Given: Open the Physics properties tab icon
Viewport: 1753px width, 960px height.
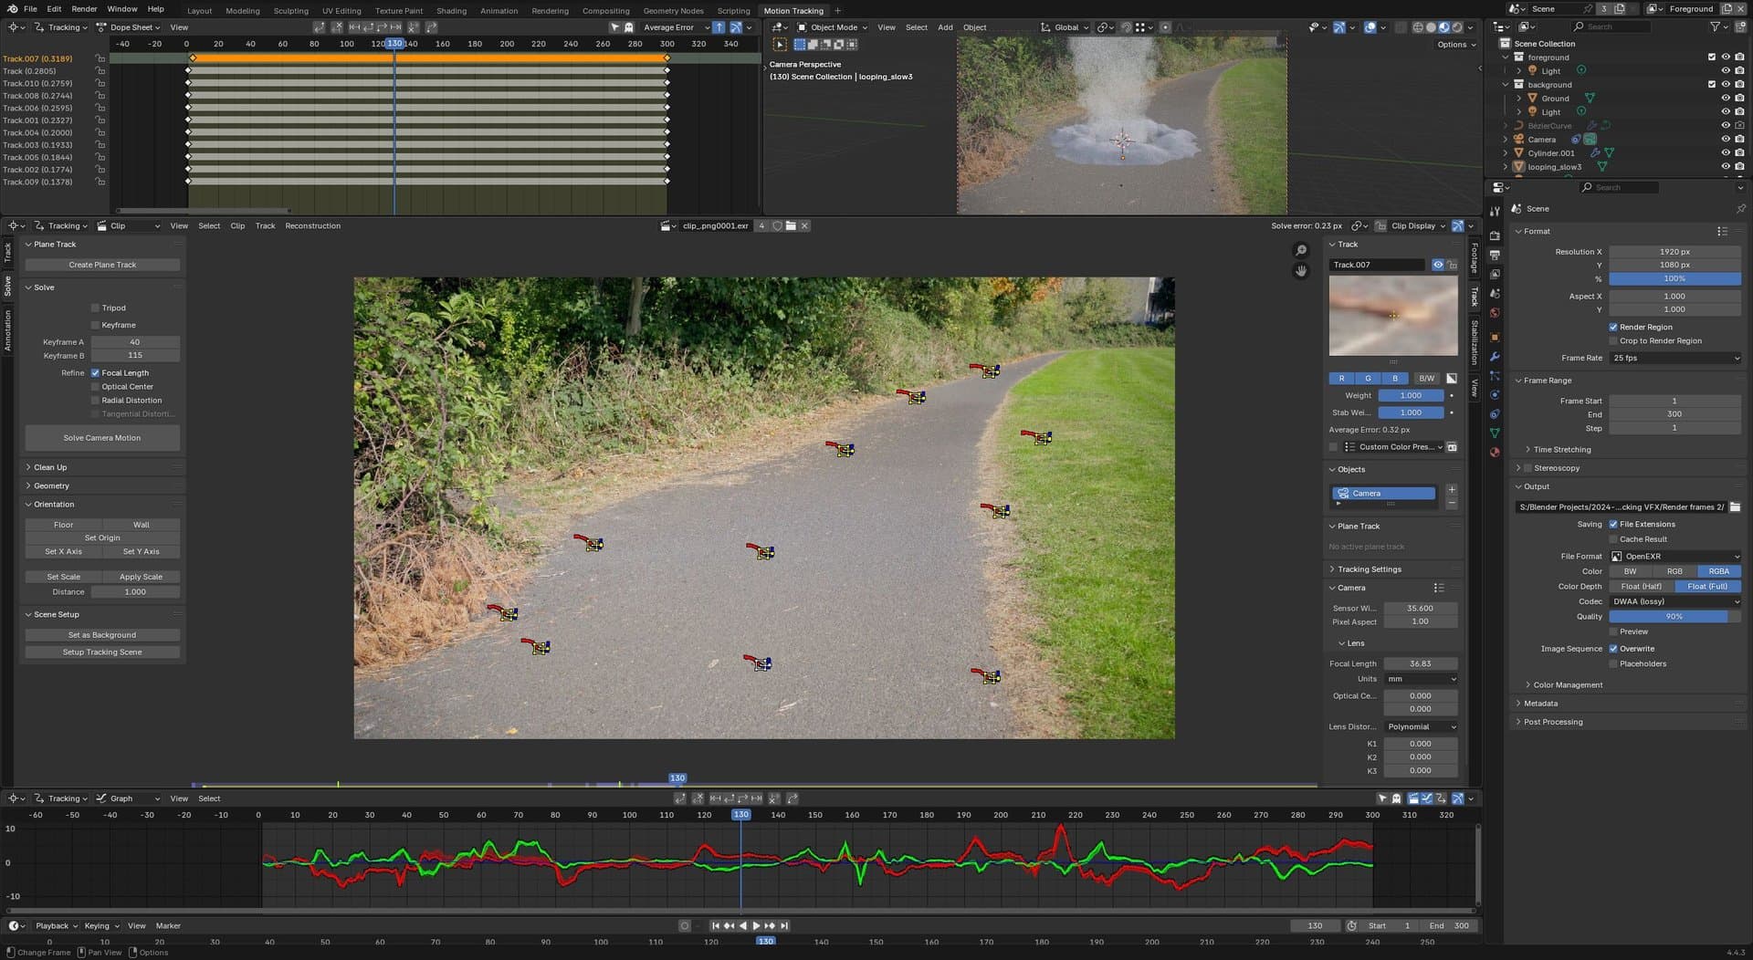Looking at the screenshot, I should (1495, 395).
